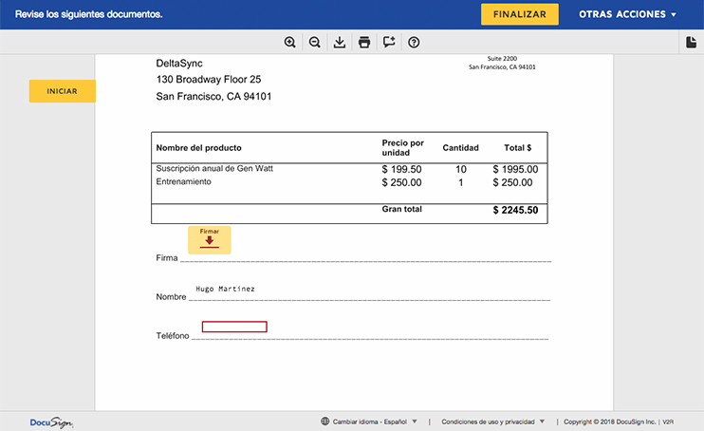Download the document using toolbar icon
This screenshot has height=431, width=704.
tap(340, 43)
